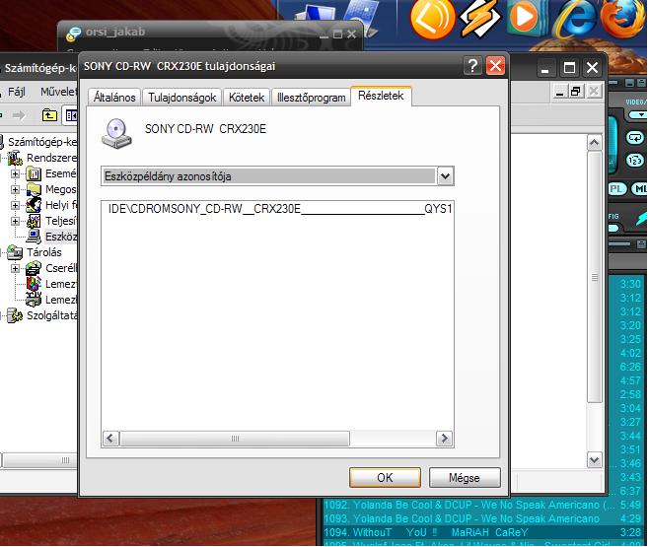Image resolution: width=649 pixels, height=547 pixels.
Task: Click down arrow of right pane scrollbar
Action: point(595,459)
